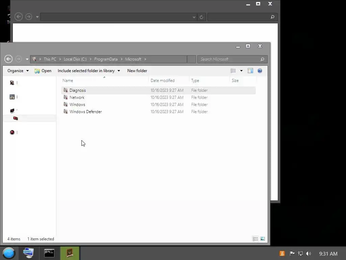Select the monitor icon in navigation pane
The height and width of the screenshot is (260, 346).
coord(13,111)
